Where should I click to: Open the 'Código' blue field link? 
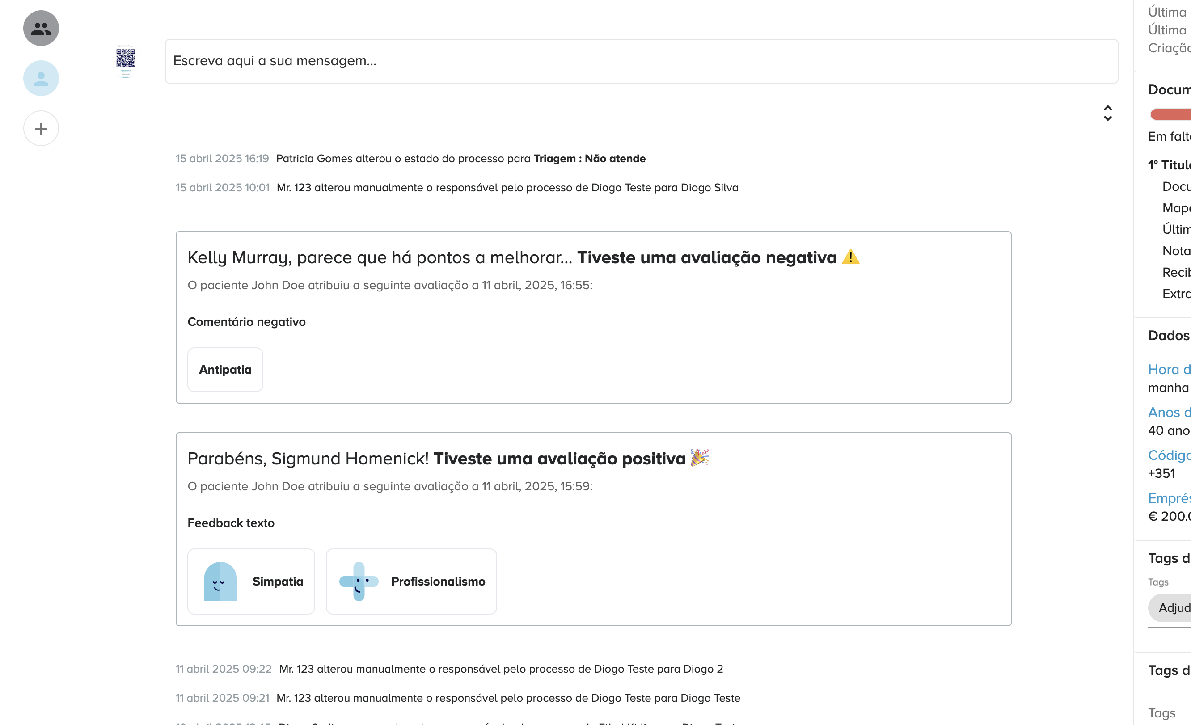pos(1169,455)
